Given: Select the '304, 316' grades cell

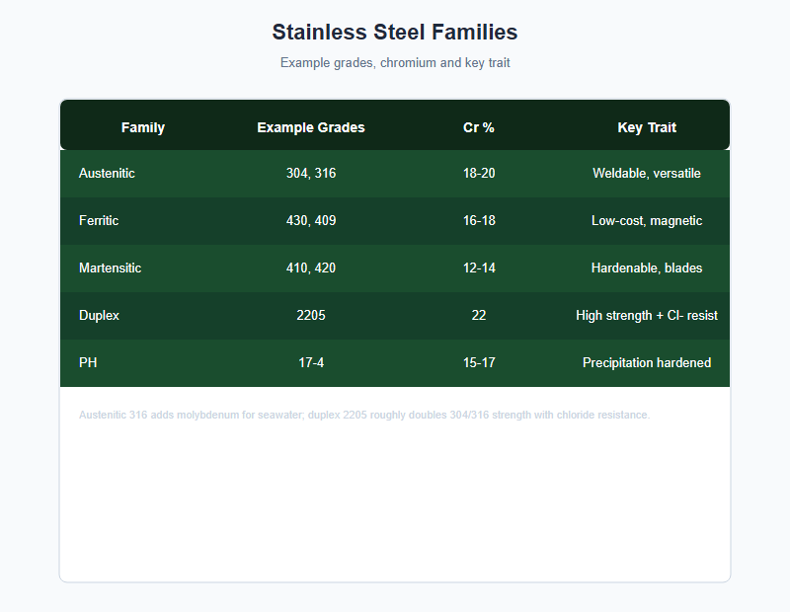Looking at the screenshot, I should click(311, 174).
